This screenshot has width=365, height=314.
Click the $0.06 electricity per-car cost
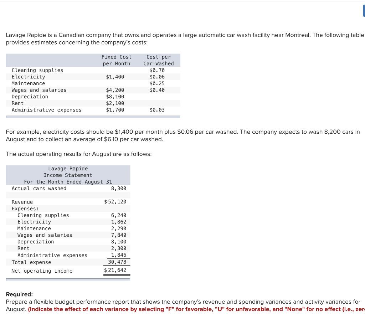[157, 77]
